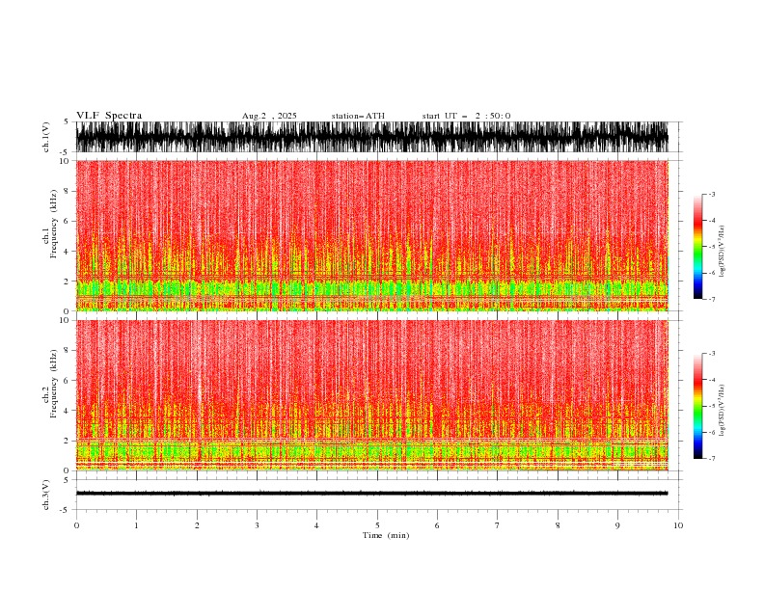764x590 pixels.
Task: Click the ch.2 colorbar "log(PSD)(V²/Hz)" label
Action: [723, 411]
